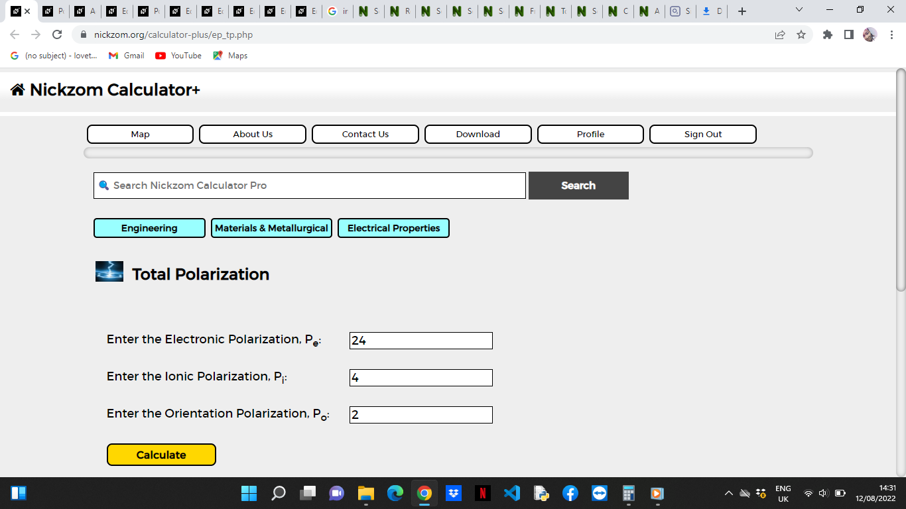
Task: Click the browser forward arrow
Action: (x=36, y=34)
